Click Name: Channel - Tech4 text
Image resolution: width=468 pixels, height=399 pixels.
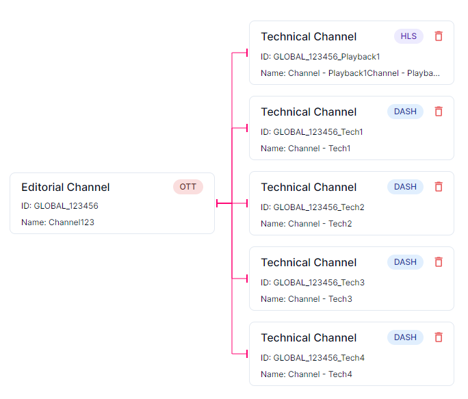(x=306, y=374)
